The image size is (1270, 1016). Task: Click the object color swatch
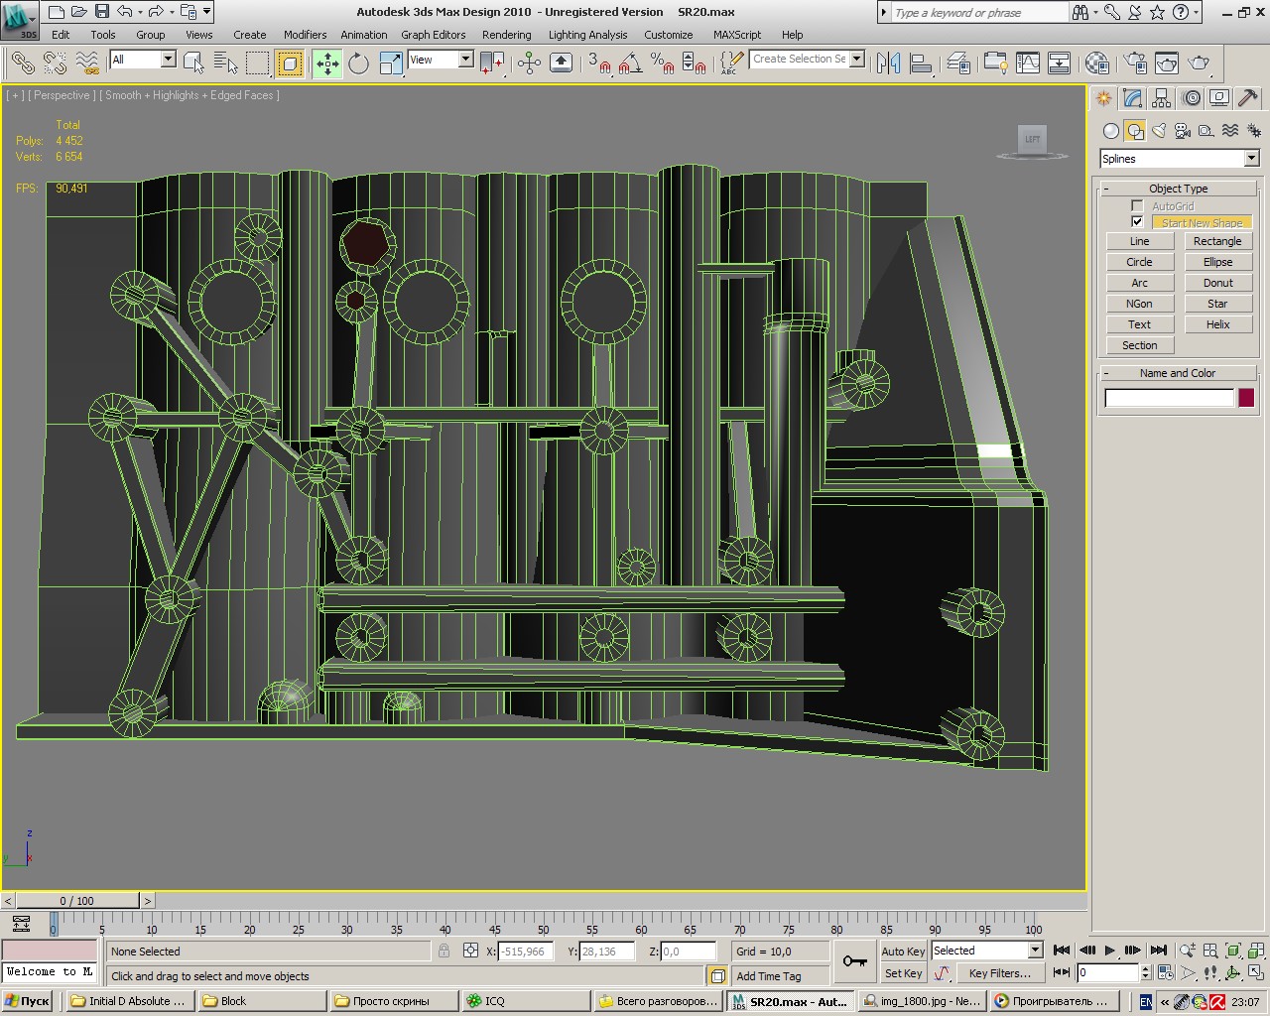[1246, 398]
